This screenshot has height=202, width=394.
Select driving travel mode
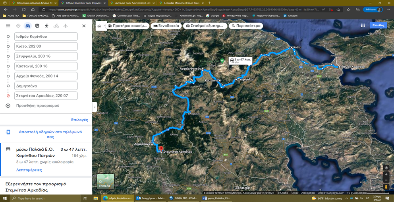point(28,26)
